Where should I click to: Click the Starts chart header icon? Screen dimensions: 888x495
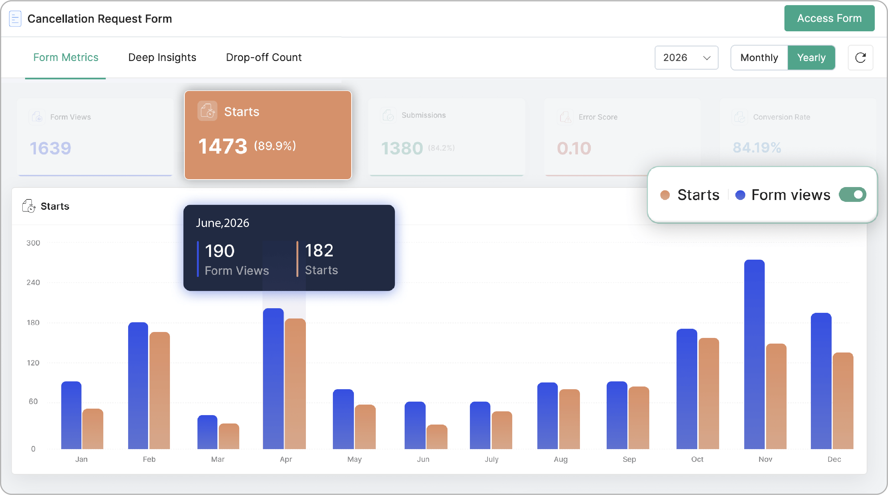coord(29,206)
